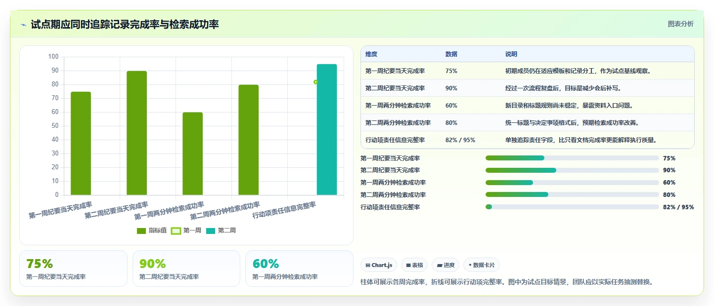Click the 82% / 95% value beside progress bar

click(678, 207)
